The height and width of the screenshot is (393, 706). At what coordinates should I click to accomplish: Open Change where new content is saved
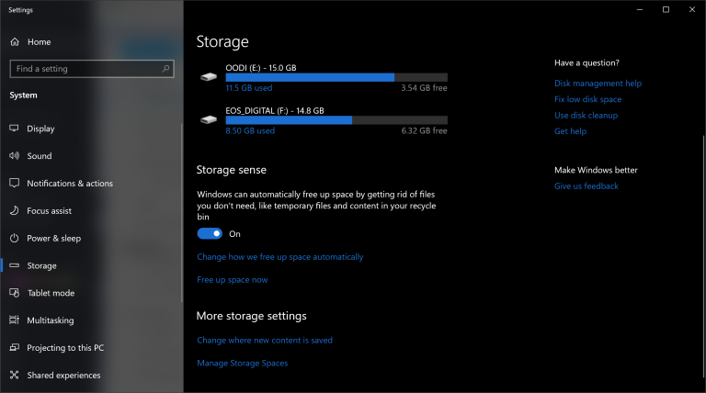[265, 341]
